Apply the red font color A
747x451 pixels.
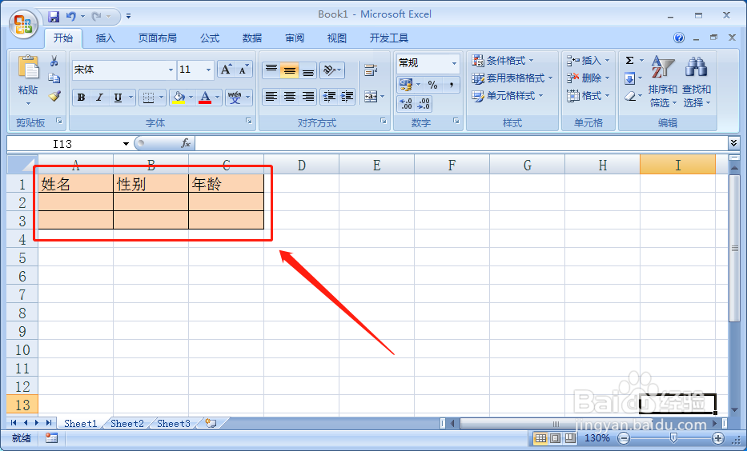point(205,98)
